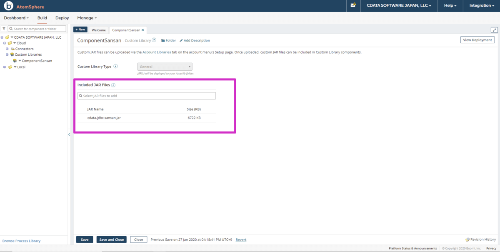The height and width of the screenshot is (252, 500).
Task: Click the expand-to-fullscreen arrows icon
Action: point(495,30)
